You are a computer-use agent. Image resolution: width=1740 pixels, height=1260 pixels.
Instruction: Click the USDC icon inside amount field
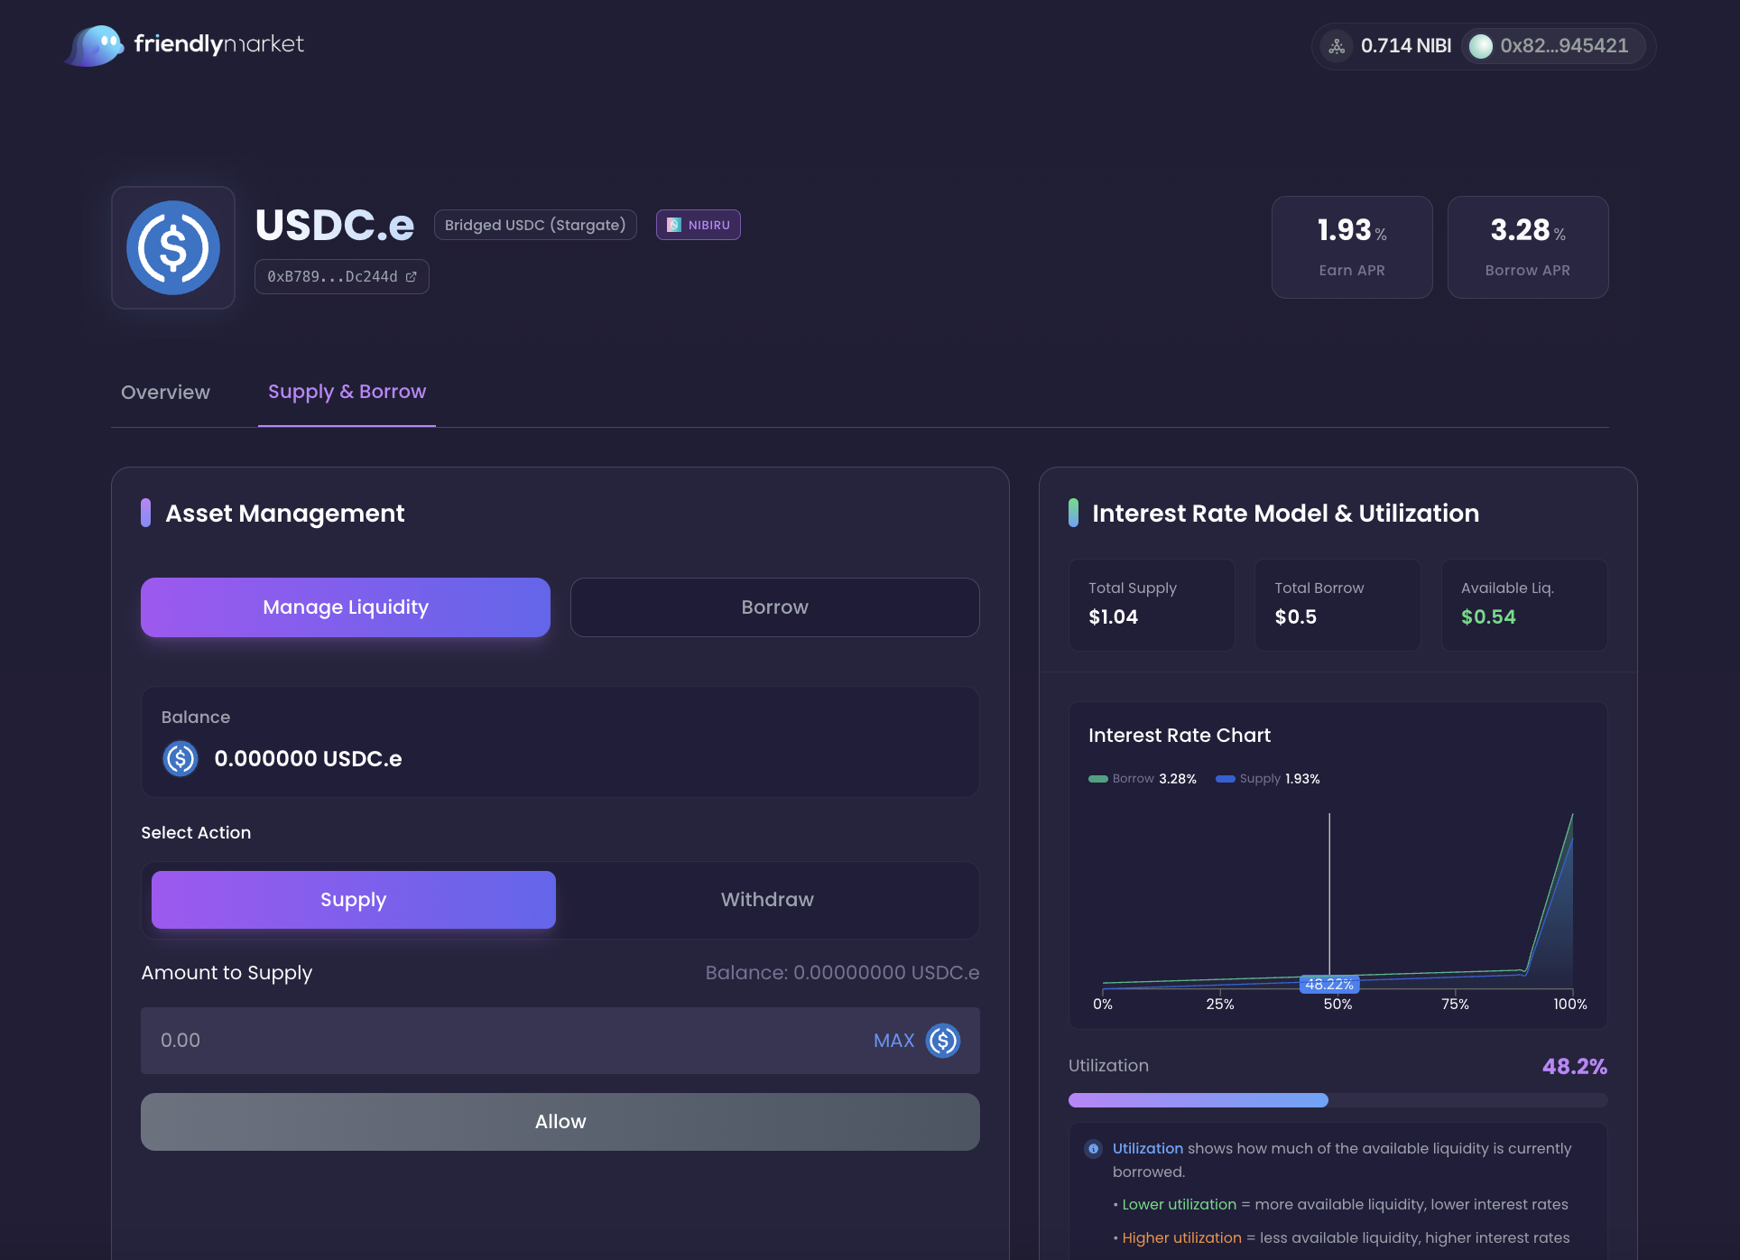click(x=943, y=1041)
